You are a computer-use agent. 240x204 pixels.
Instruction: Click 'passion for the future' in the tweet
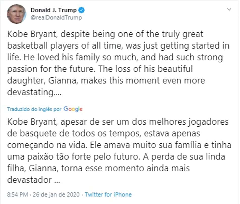coord(51,69)
